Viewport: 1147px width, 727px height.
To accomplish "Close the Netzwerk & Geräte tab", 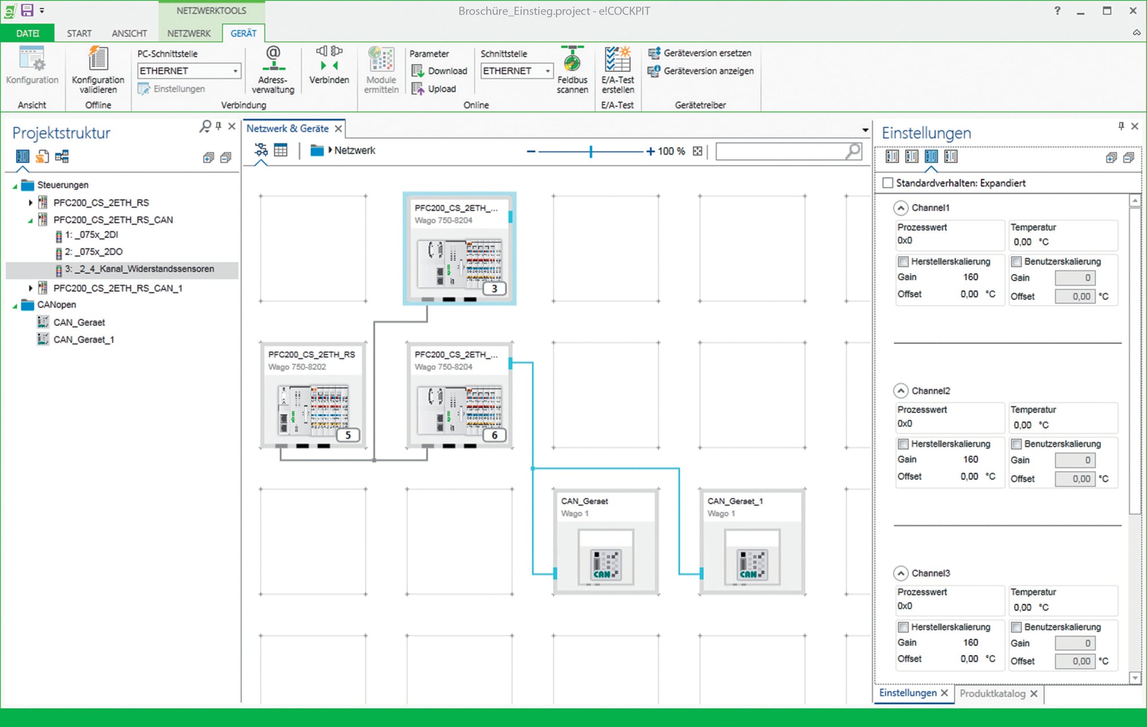I will [338, 129].
